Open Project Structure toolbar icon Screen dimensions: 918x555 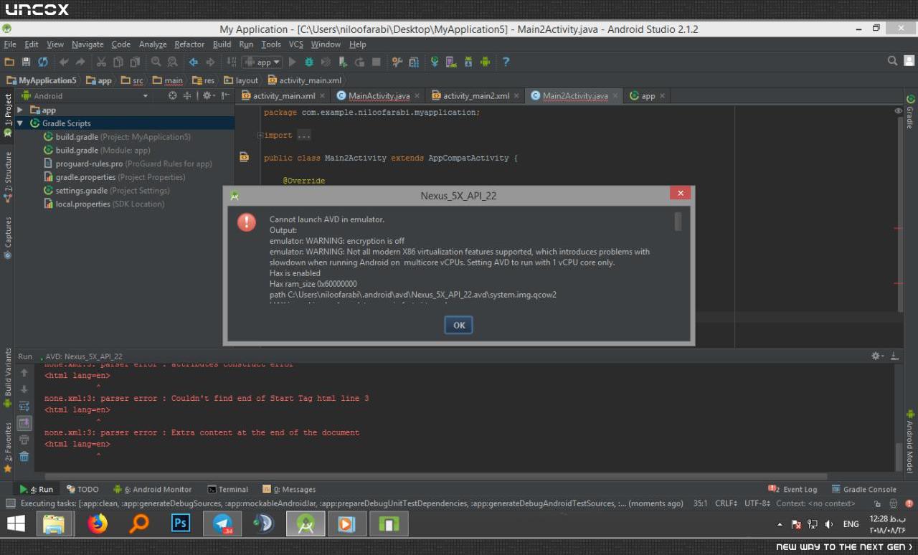(x=397, y=62)
